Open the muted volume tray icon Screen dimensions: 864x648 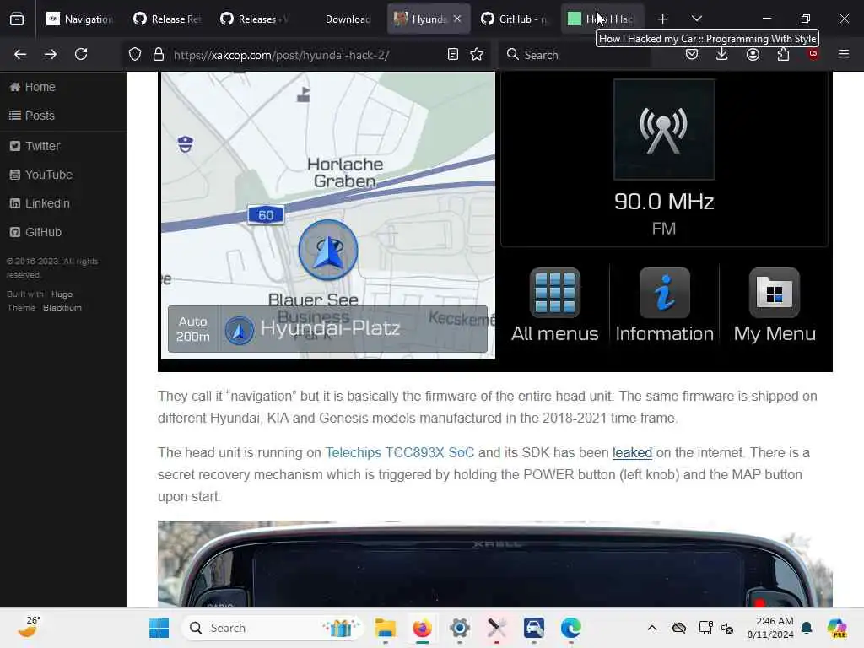pyautogui.click(x=727, y=628)
